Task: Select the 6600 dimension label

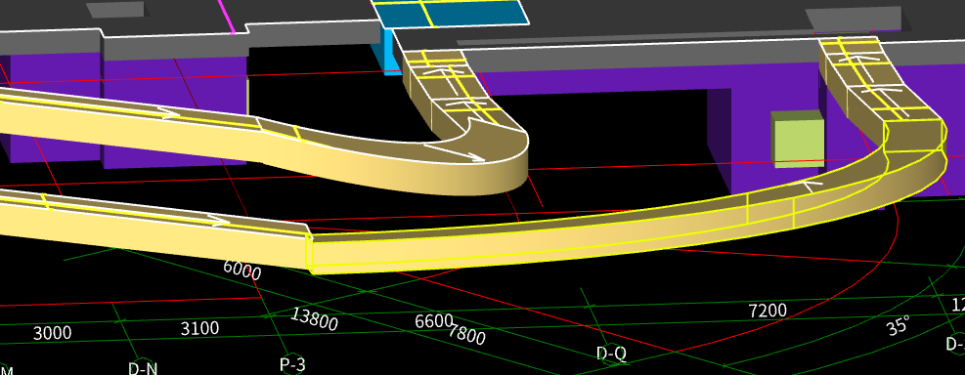Action: coord(433,320)
